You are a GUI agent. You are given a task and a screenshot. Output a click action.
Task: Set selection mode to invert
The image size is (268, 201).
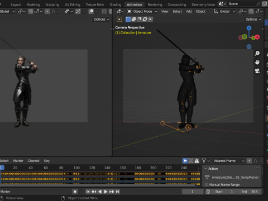click(145, 19)
